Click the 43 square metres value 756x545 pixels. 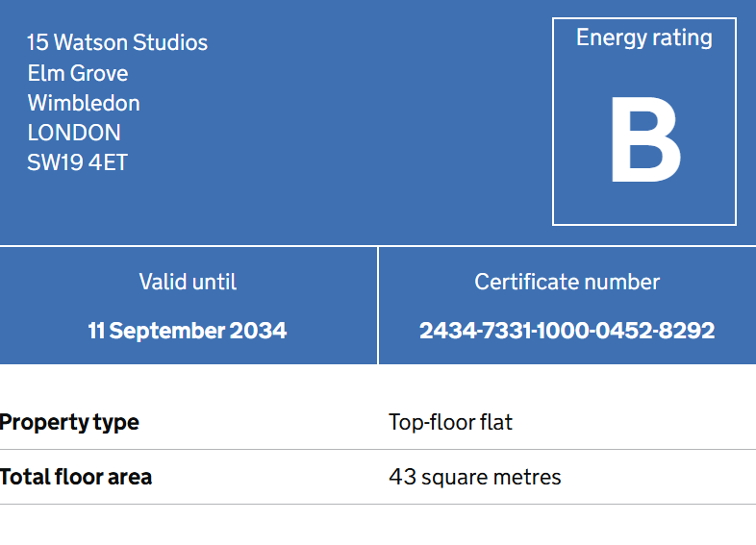point(475,478)
